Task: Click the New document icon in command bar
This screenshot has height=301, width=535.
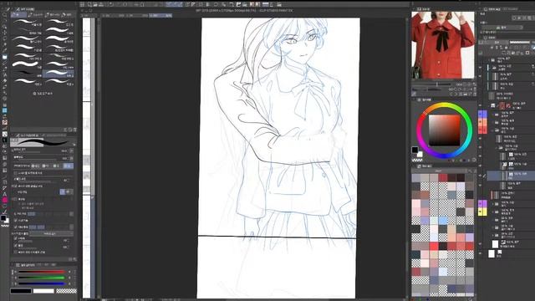Action: click(89, 4)
